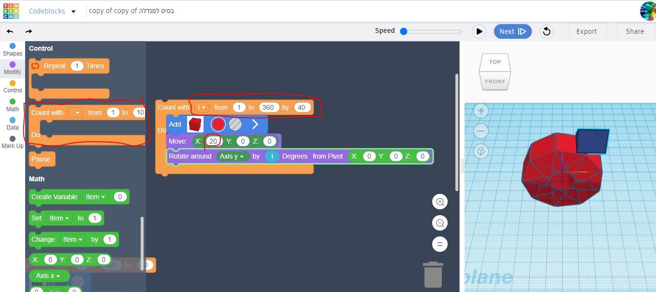Viewport: 656px width, 292px height.
Task: Select the Math category
Action: click(13, 105)
